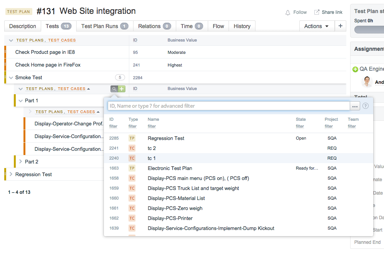Click the ID column header at top
Viewport: 384px width, 255px height.
pyautogui.click(x=135, y=40)
